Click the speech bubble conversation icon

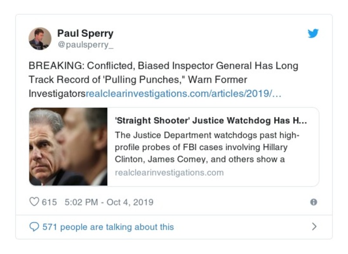34,227
